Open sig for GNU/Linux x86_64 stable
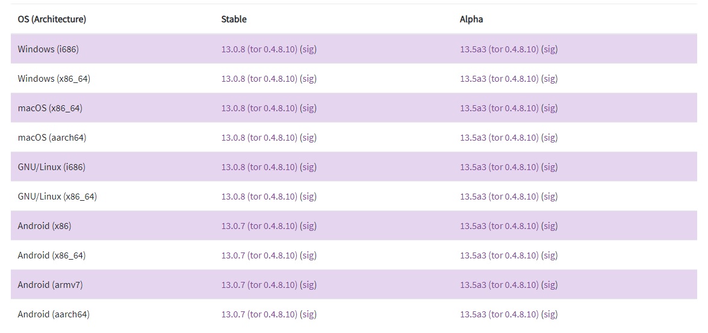This screenshot has width=708, height=333. coord(308,197)
